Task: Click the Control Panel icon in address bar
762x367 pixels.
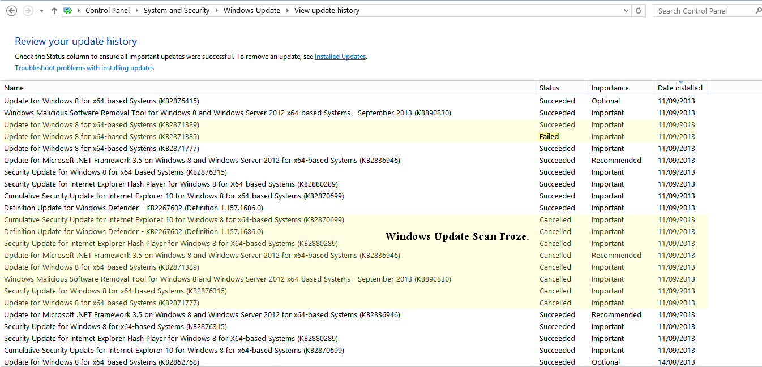Action: click(68, 11)
